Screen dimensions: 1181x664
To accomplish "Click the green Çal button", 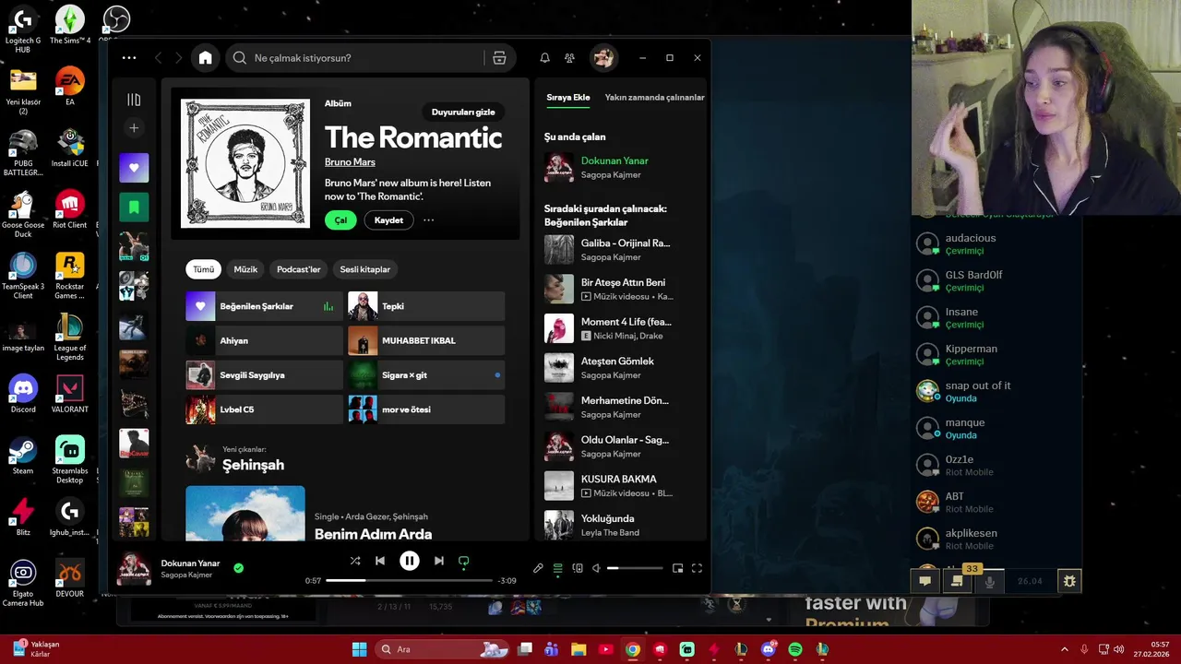I will coord(340,220).
